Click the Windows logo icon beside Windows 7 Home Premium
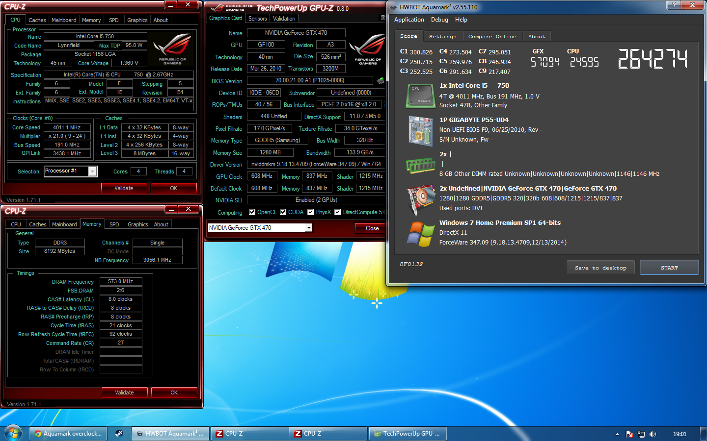The width and height of the screenshot is (707, 441). click(421, 233)
